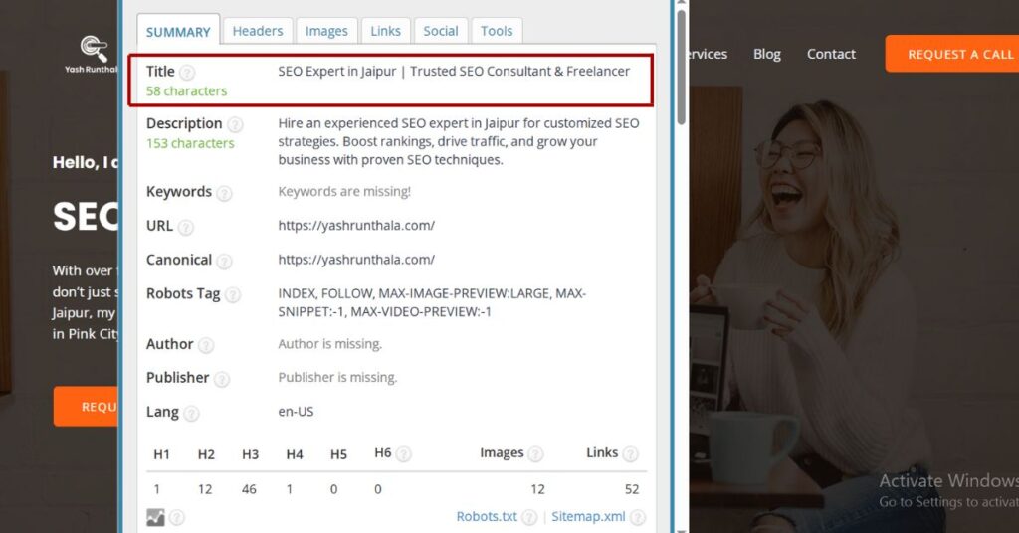
Task: Click the help icon next to Canonical
Action: coord(224,261)
